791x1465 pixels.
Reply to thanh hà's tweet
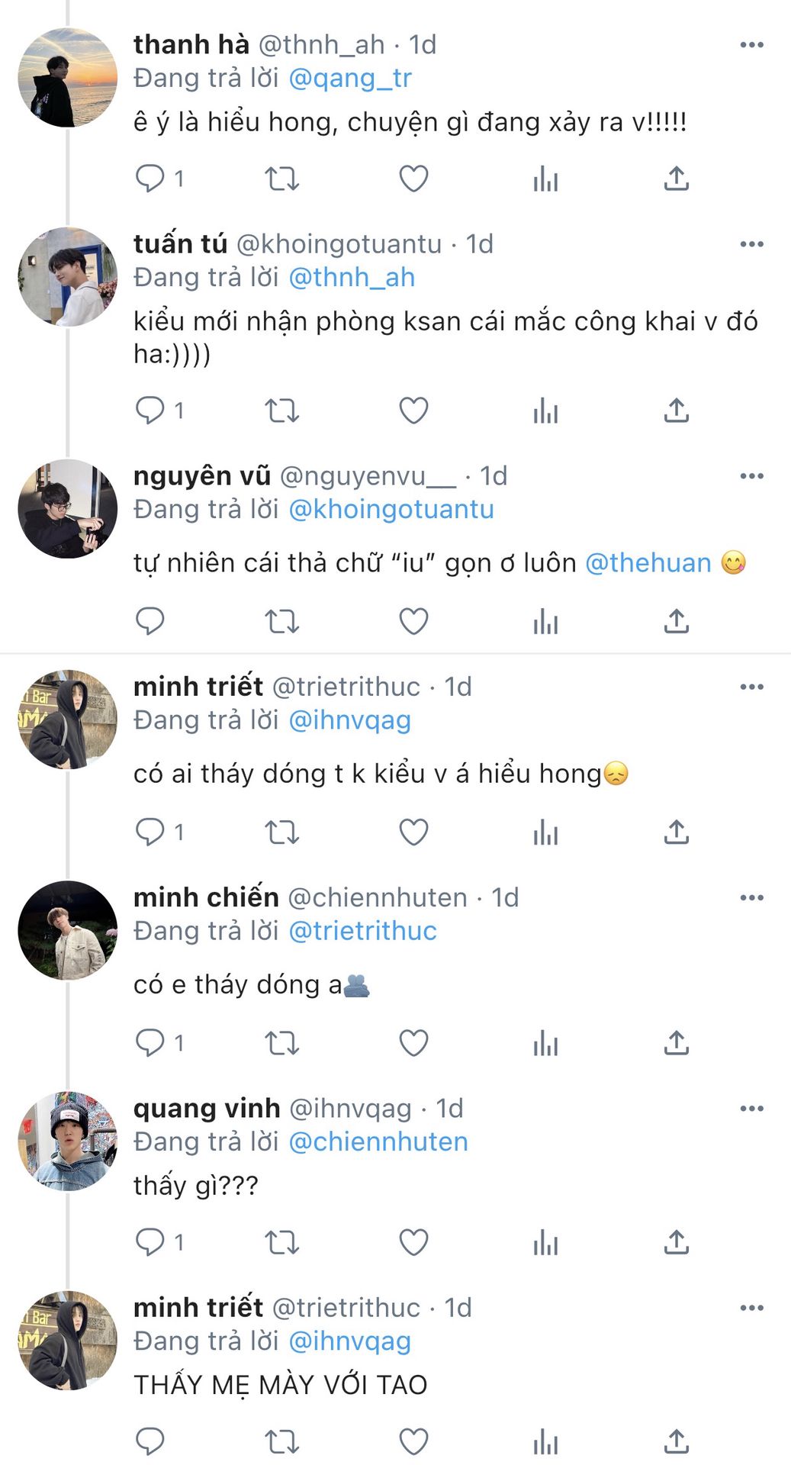point(150,179)
